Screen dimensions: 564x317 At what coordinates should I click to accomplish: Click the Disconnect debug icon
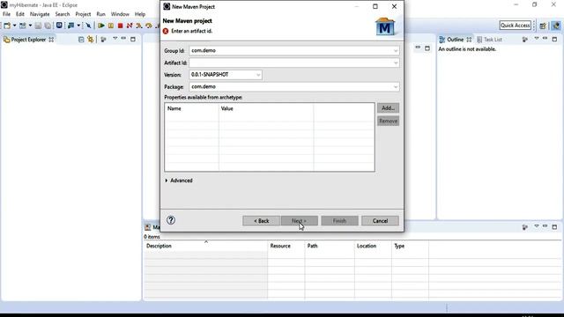point(130,26)
